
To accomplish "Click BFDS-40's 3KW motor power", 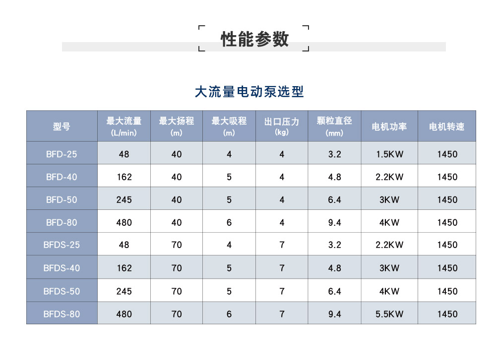I will 389,268.
